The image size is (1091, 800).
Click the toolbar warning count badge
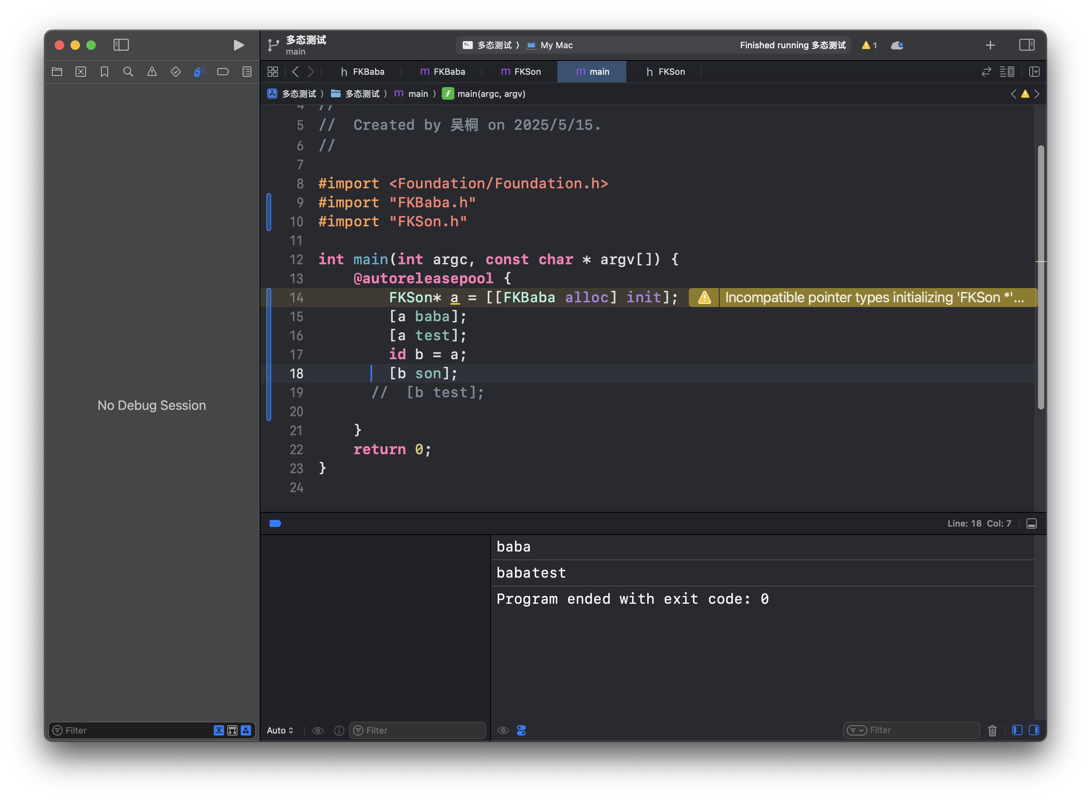click(x=869, y=45)
